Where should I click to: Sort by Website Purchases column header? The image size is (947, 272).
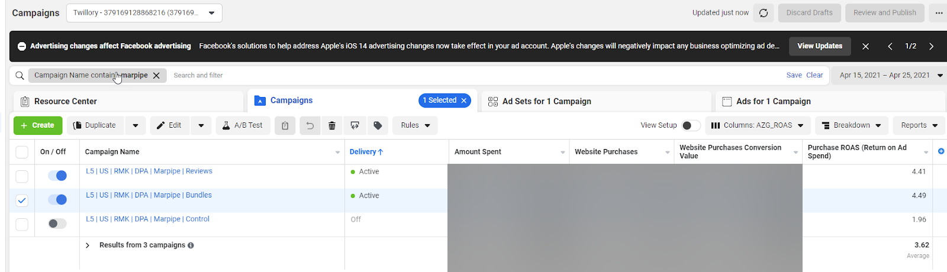[606, 152]
